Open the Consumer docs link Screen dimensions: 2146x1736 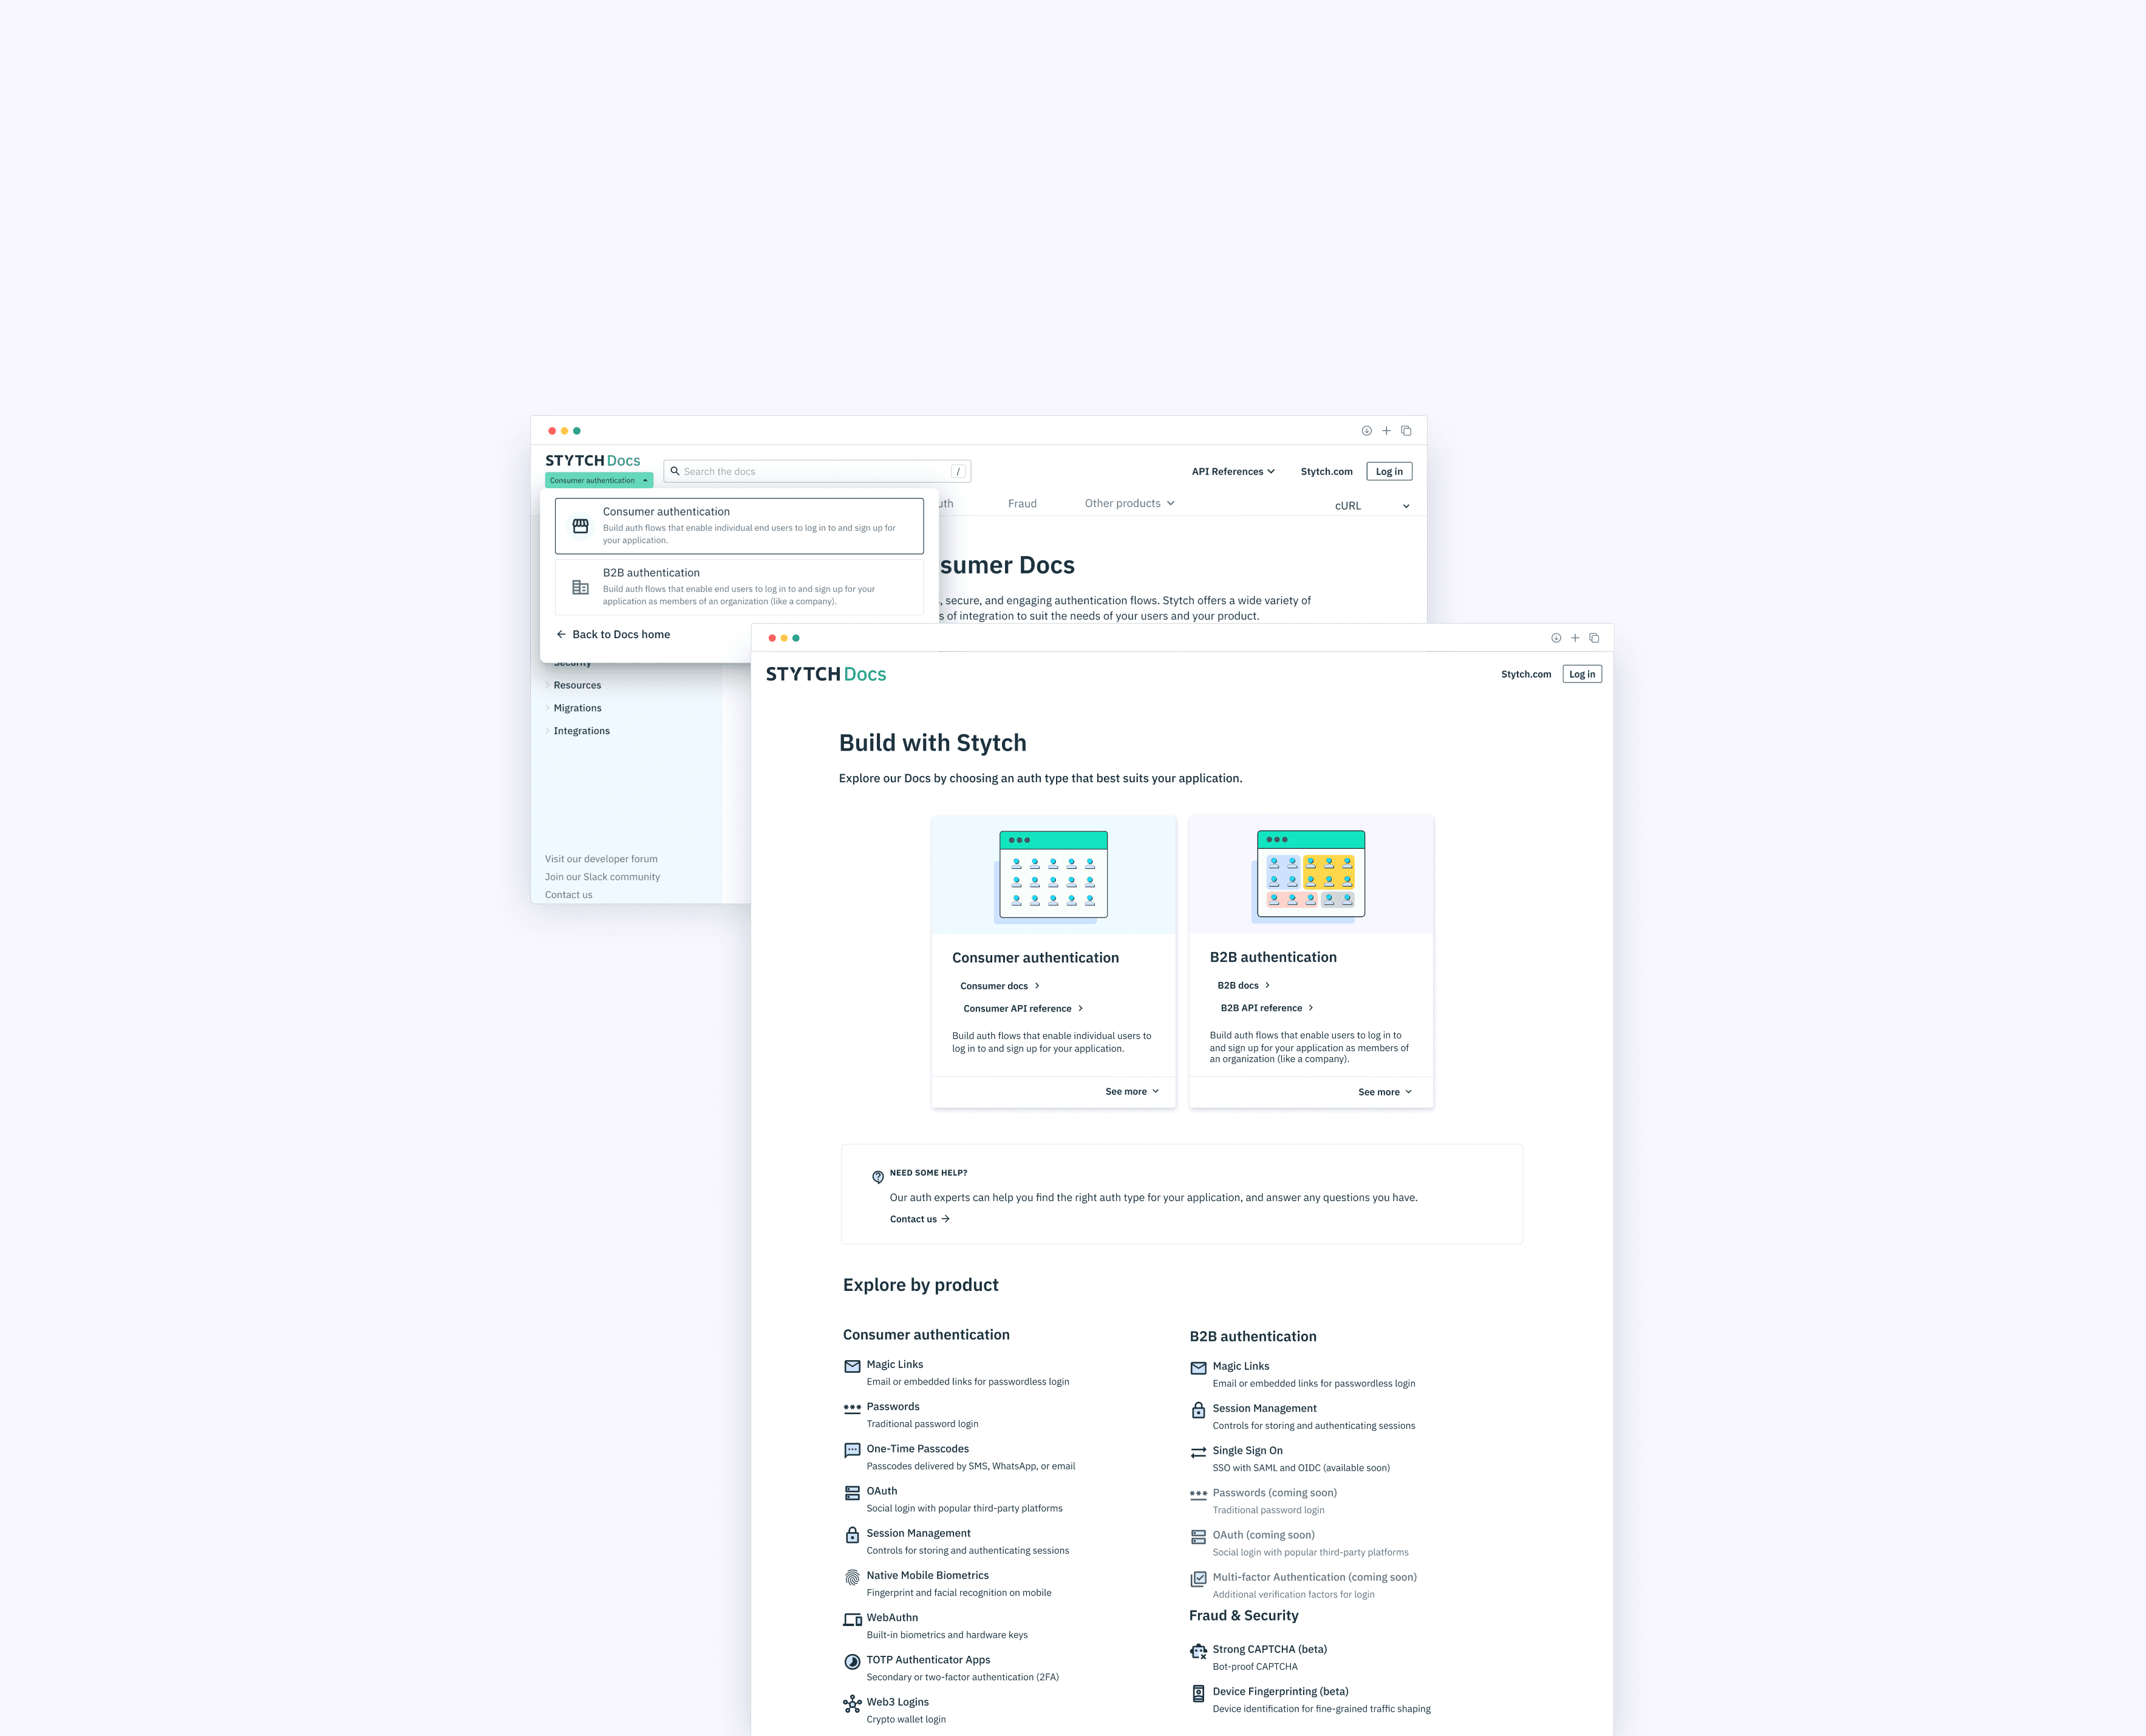click(1000, 986)
